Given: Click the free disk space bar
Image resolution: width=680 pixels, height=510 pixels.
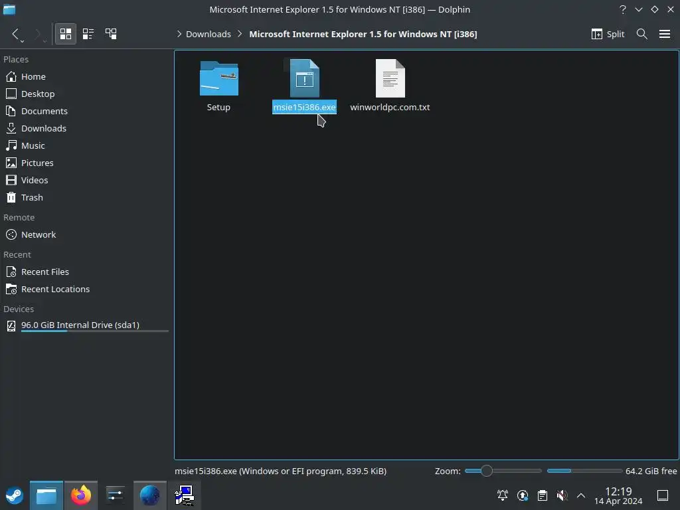Looking at the screenshot, I should (x=584, y=471).
